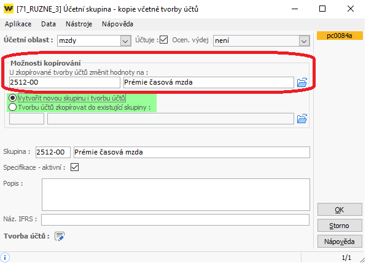Screen dimensions: 366x263
Task: Open the Aplikace menu
Action: (x=18, y=24)
